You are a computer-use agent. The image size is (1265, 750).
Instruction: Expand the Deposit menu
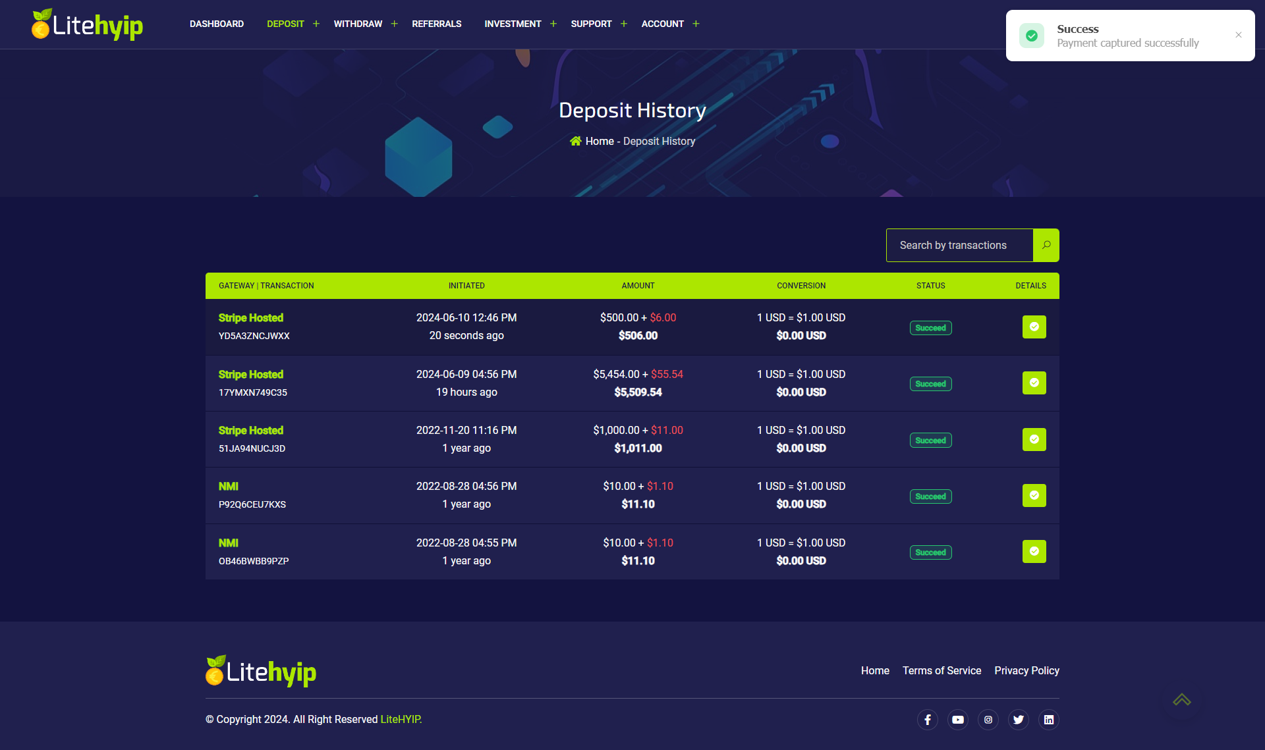(316, 24)
